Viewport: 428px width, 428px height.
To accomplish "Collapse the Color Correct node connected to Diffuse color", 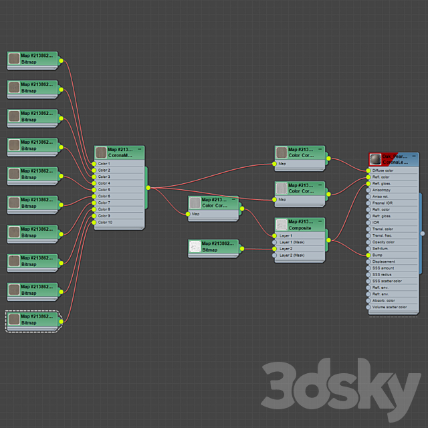I will [x=320, y=149].
